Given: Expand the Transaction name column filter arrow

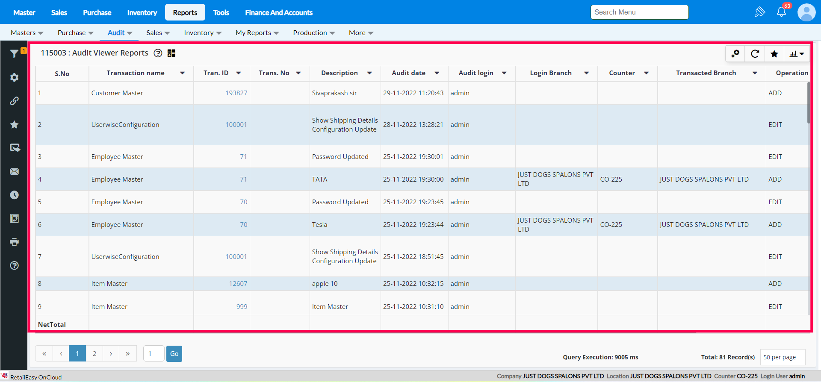Looking at the screenshot, I should [183, 73].
